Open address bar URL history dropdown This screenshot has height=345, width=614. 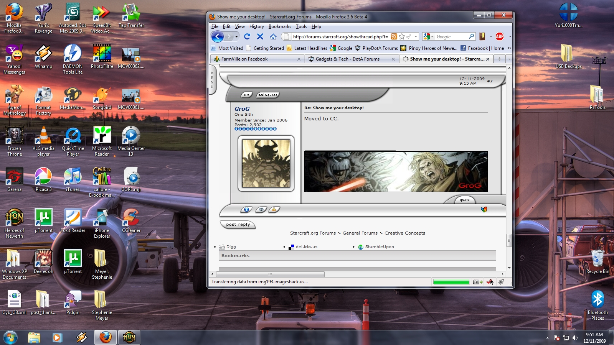tap(416, 36)
